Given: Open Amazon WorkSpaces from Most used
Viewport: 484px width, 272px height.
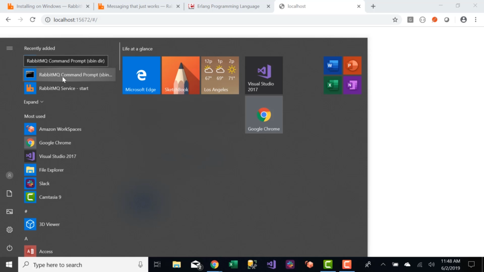Looking at the screenshot, I should click(x=69, y=129).
